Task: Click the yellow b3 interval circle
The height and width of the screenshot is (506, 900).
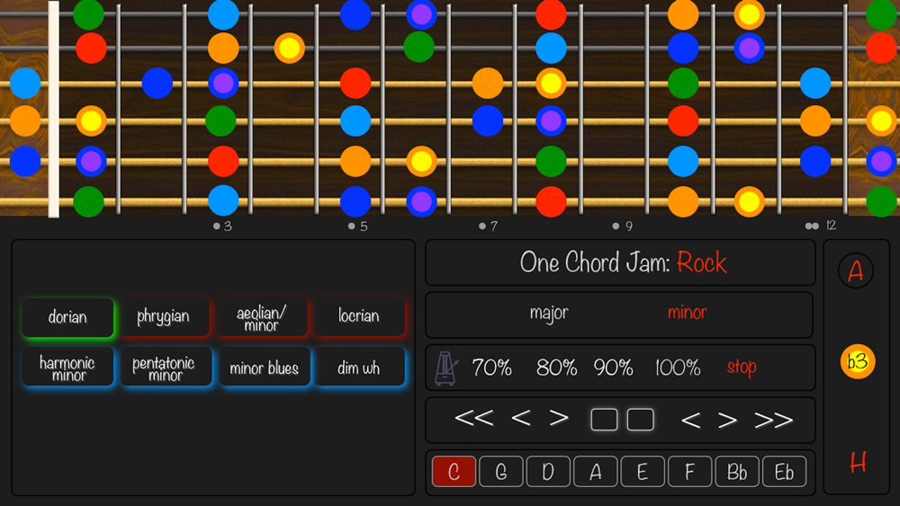Action: coord(858,361)
